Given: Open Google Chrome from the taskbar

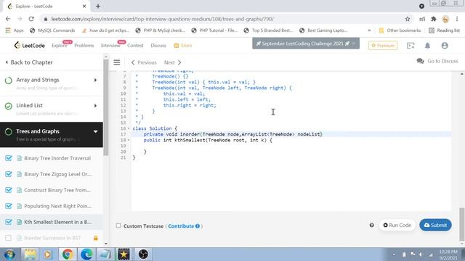Looking at the screenshot, I should tap(68, 254).
